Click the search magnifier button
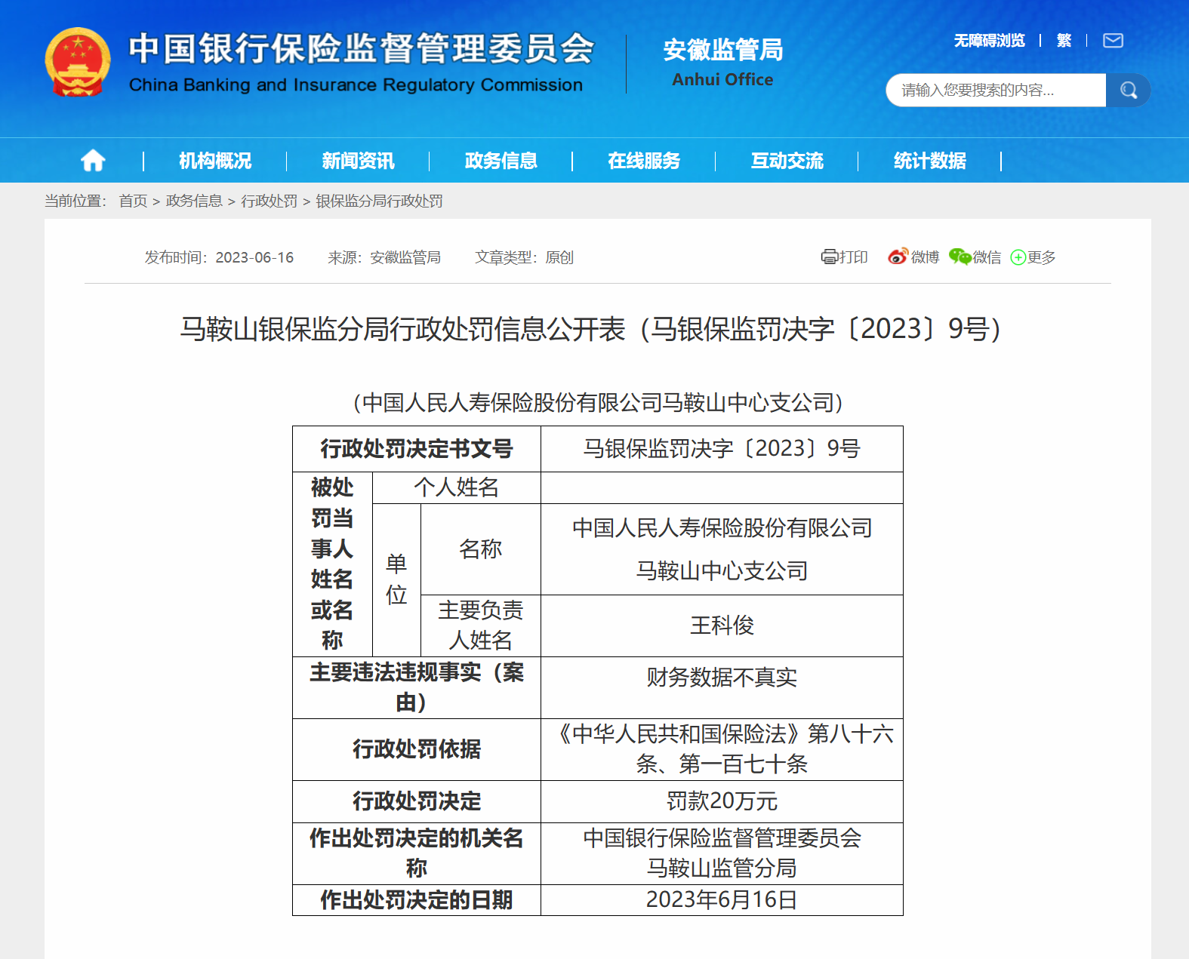Viewport: 1189px width, 959px height. 1128,91
